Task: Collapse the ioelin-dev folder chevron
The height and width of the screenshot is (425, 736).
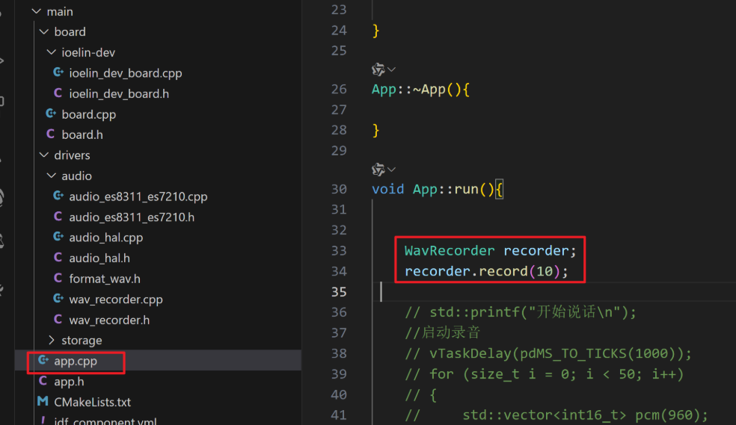Action: click(51, 52)
